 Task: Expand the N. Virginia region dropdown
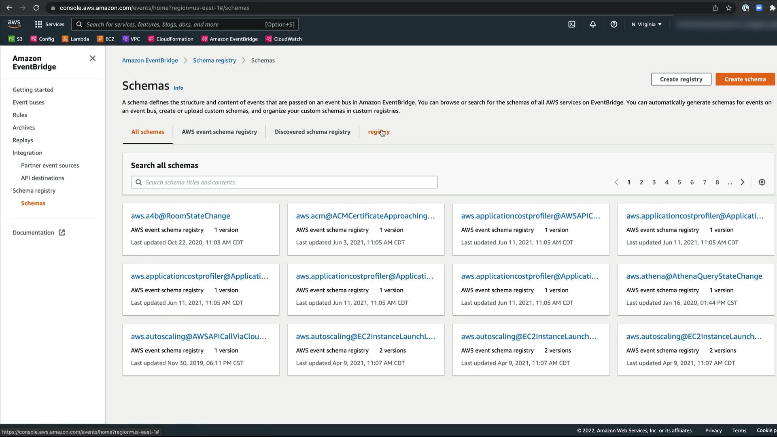coord(646,24)
